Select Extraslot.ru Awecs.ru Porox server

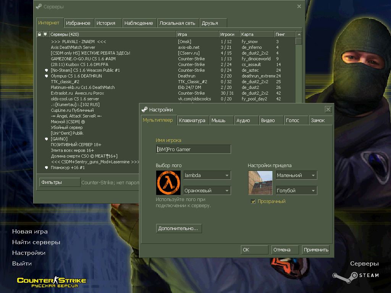click(166, 93)
